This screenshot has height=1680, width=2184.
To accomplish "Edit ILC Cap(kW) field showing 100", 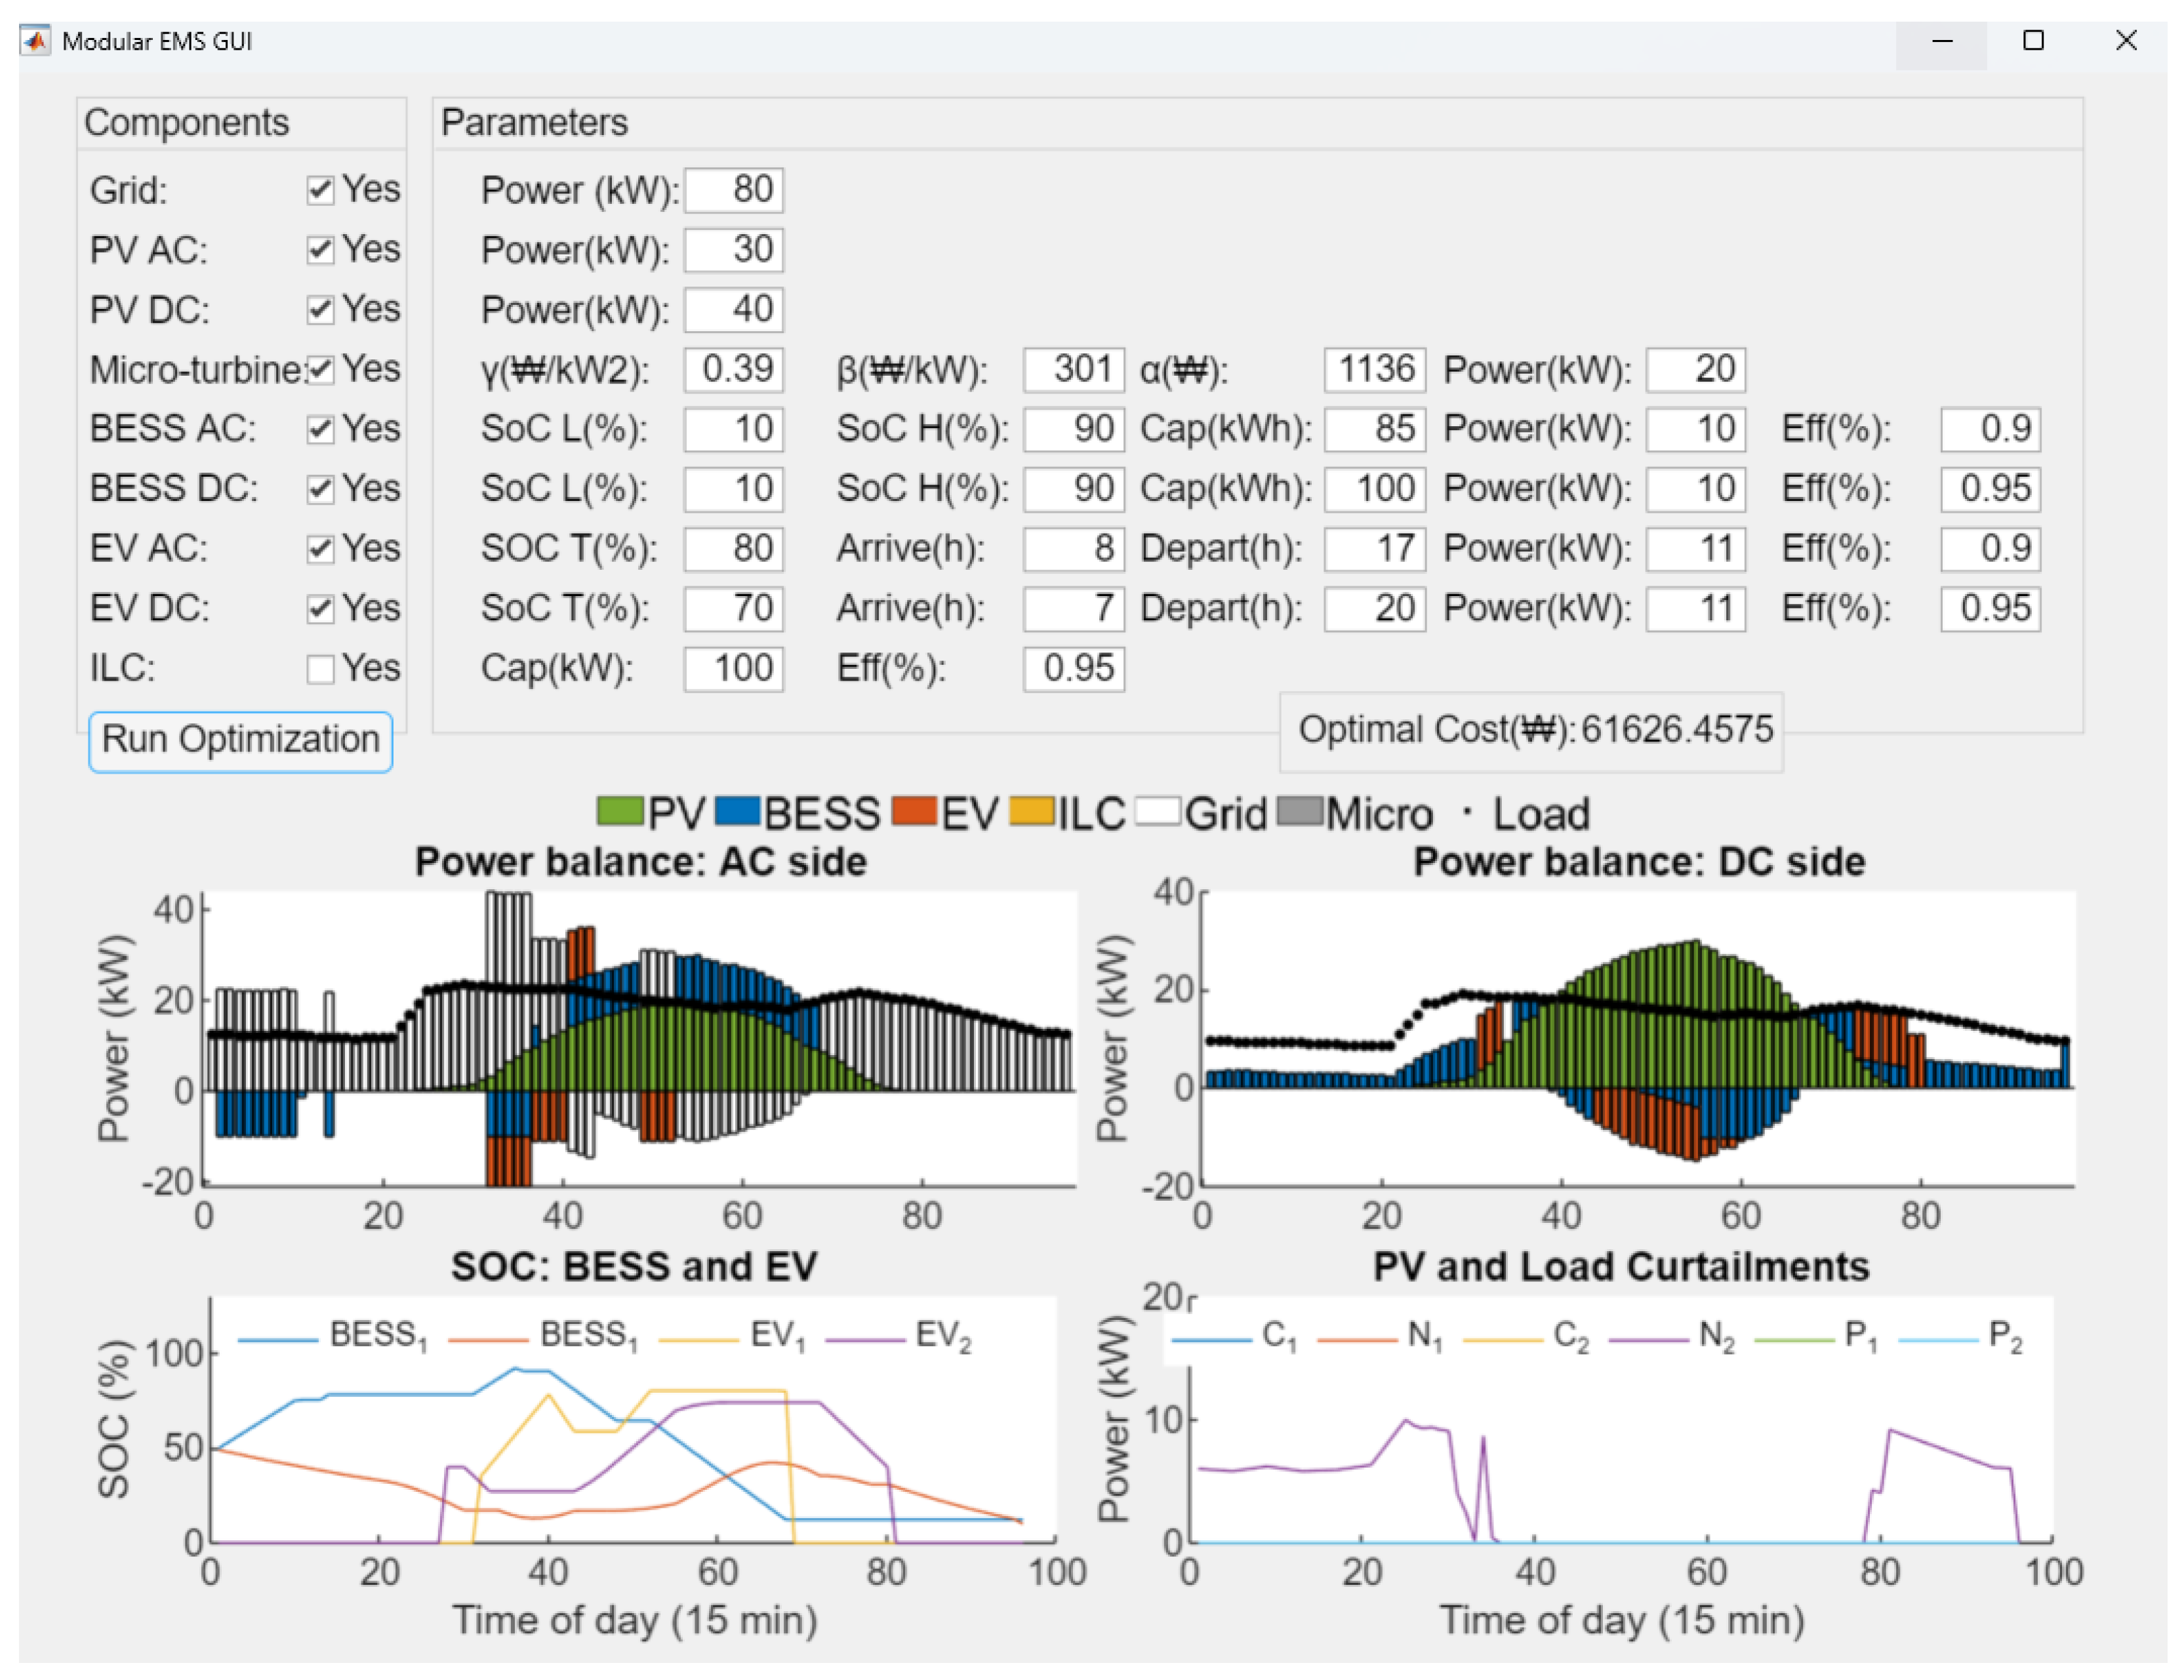I will [734, 669].
